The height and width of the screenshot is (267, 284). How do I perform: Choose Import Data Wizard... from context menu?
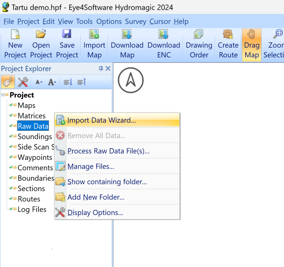point(117,120)
